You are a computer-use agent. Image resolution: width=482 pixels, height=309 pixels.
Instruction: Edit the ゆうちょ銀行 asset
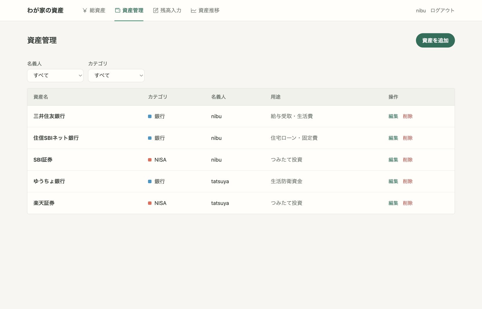(x=393, y=181)
